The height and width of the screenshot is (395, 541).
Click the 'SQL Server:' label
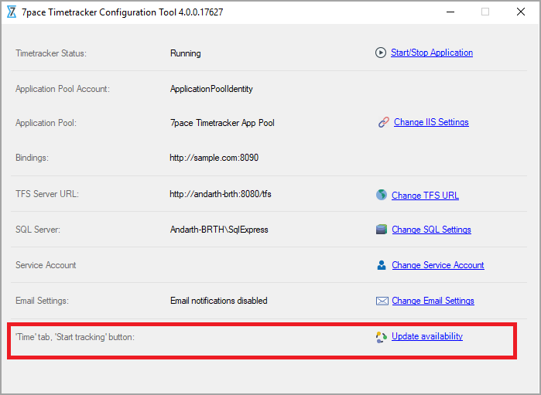tap(38, 230)
